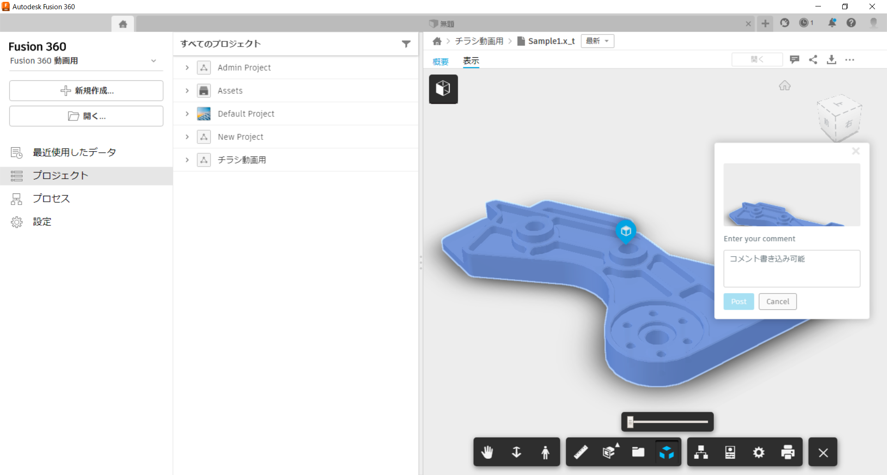This screenshot has width=887, height=475.
Task: Post the comment
Action: [x=739, y=301]
